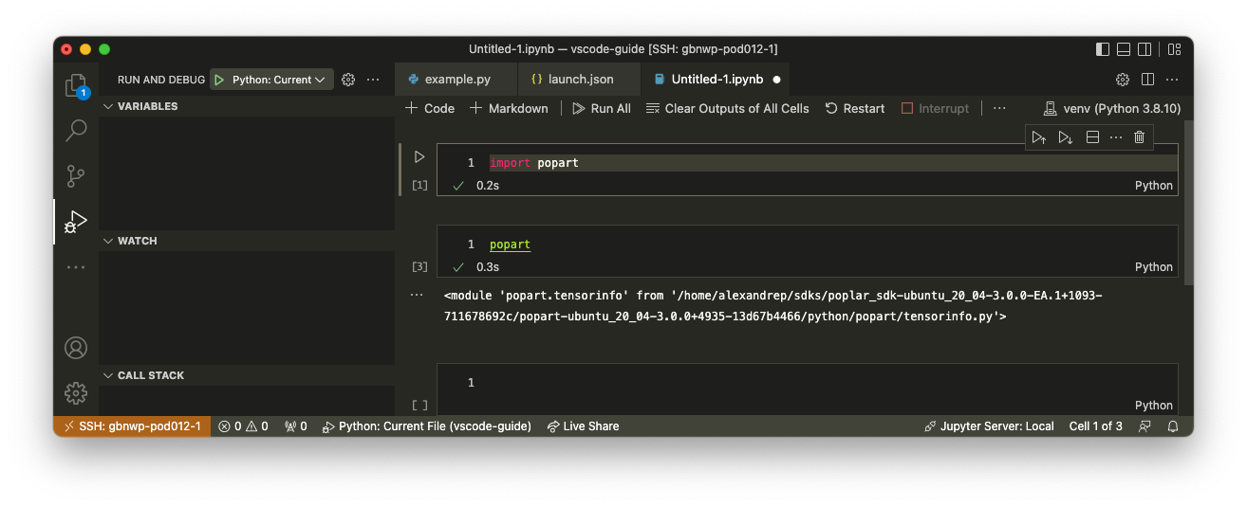Open SSH: gbnwp-pod012-1 remote menu

[x=132, y=426]
